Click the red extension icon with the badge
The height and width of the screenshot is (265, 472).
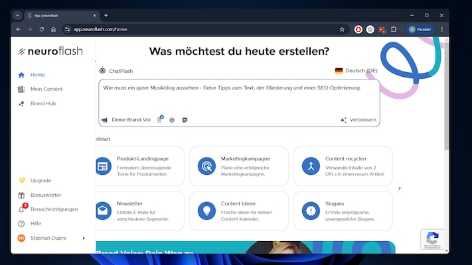point(382,29)
